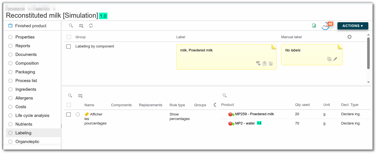377x154 pixels.
Task: Open the MP2 - water product link
Action: click(245, 123)
